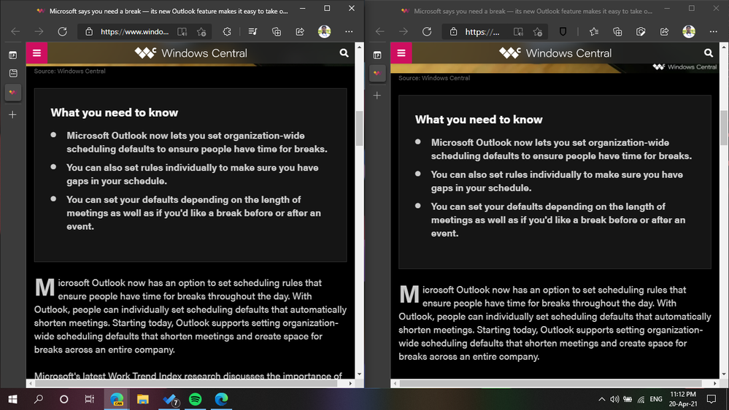The image size is (729, 410).
Task: Select the Windows Central tab in right sidebar
Action: click(x=377, y=74)
